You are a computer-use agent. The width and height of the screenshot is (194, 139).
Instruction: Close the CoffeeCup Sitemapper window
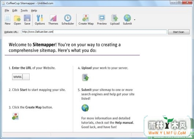tap(187, 2)
